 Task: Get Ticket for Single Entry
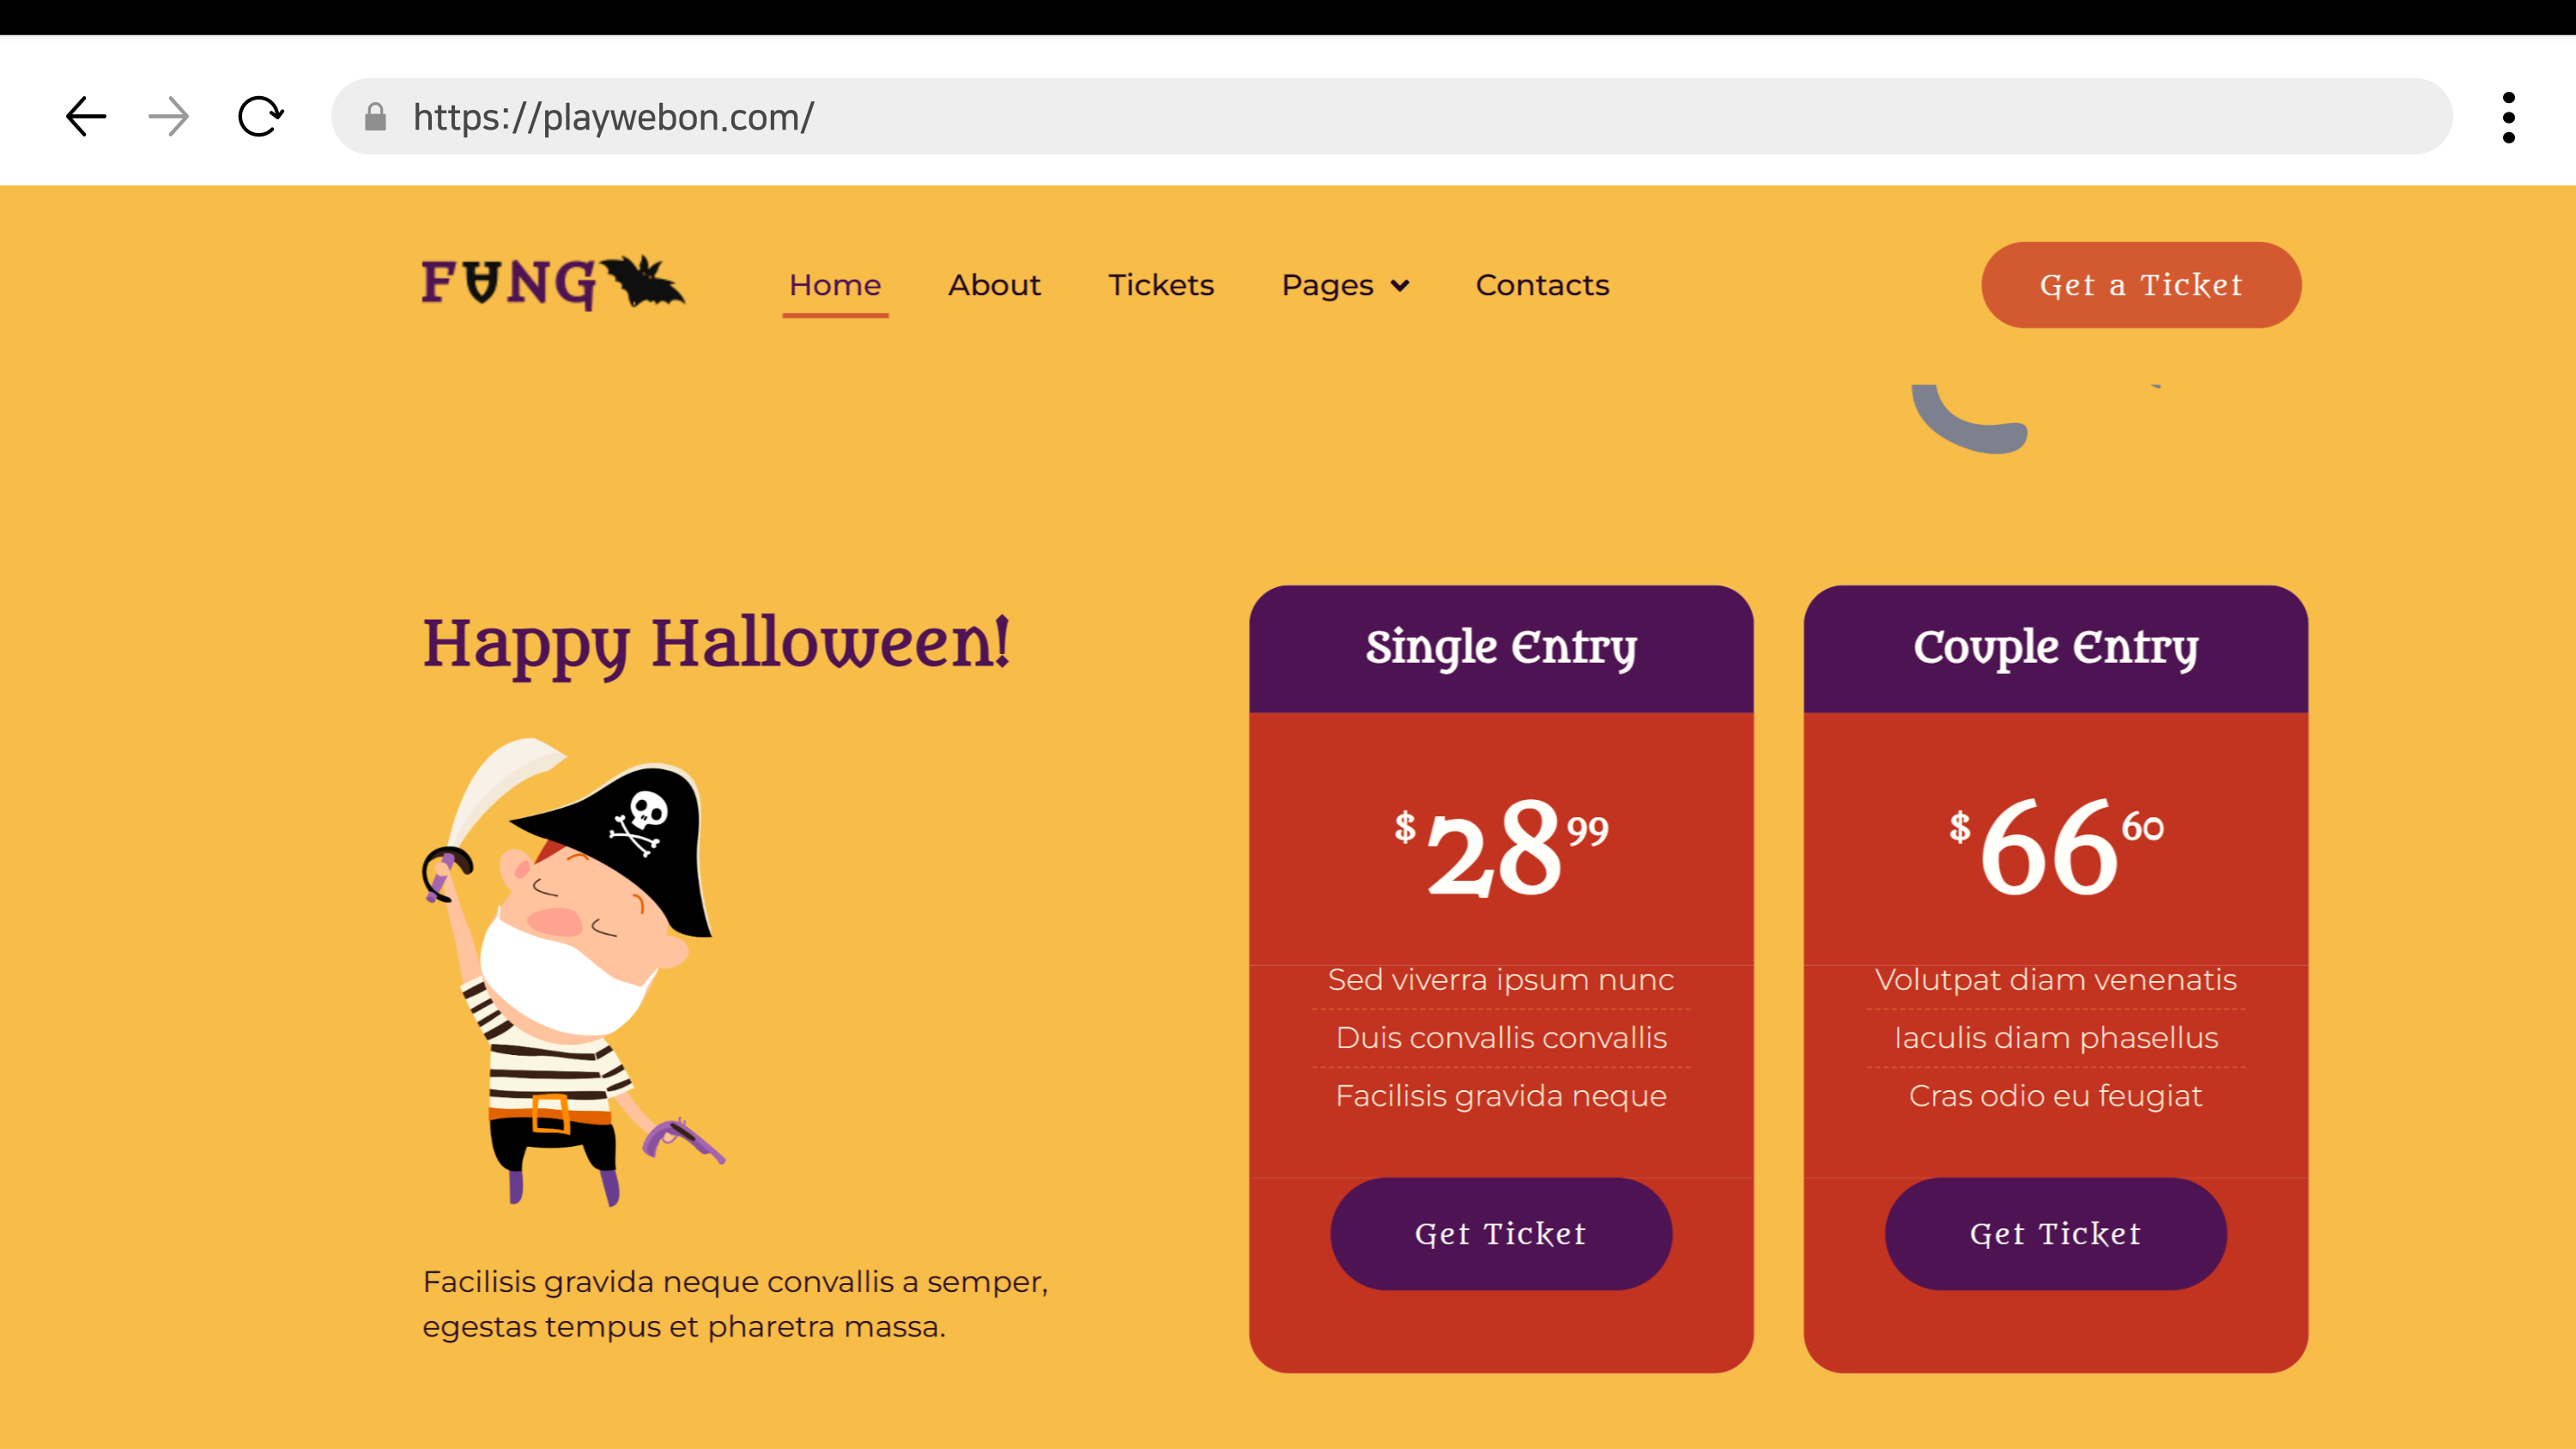point(1501,1234)
